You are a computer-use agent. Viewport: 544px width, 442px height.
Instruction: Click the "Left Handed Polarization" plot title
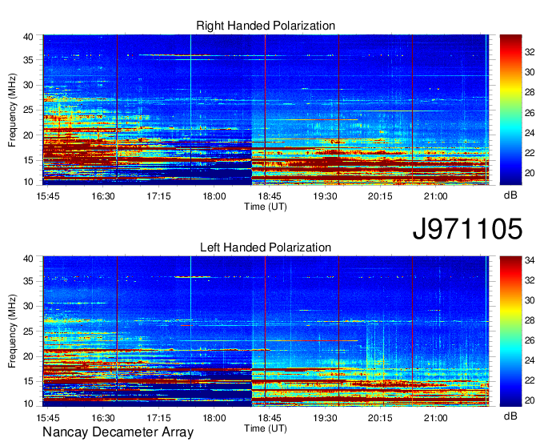point(266,247)
